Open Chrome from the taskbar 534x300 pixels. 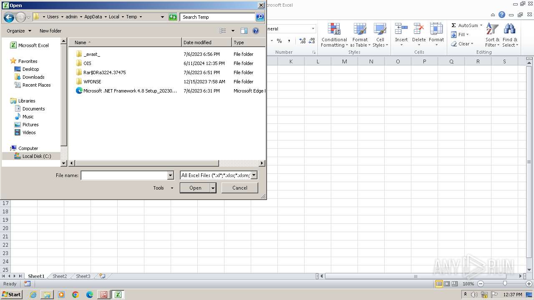coord(76,295)
